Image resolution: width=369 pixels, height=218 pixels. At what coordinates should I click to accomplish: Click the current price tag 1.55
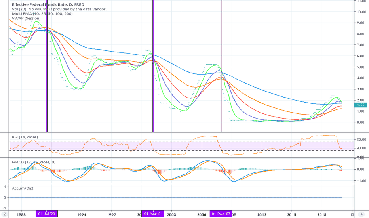coord(361,105)
